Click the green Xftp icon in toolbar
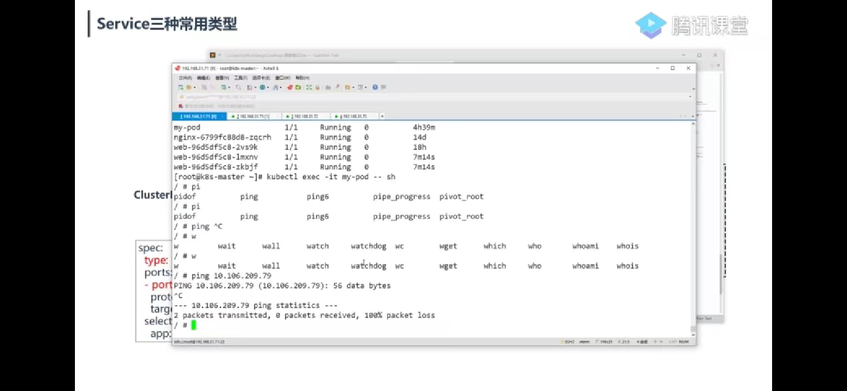This screenshot has height=391, width=847. point(298,87)
